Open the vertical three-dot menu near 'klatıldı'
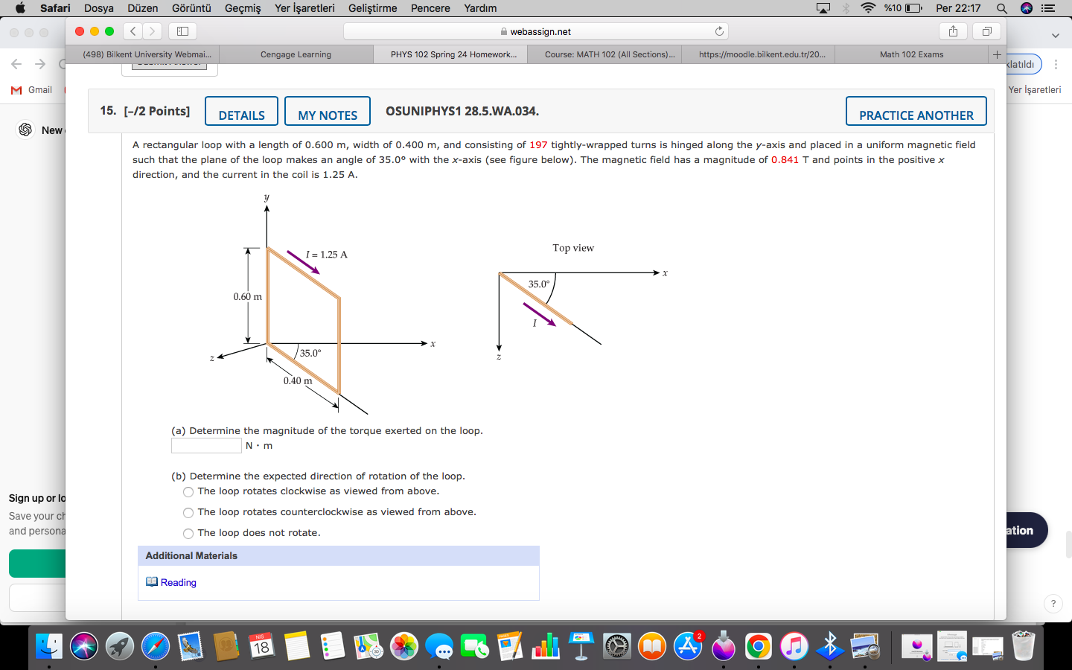 (x=1056, y=64)
